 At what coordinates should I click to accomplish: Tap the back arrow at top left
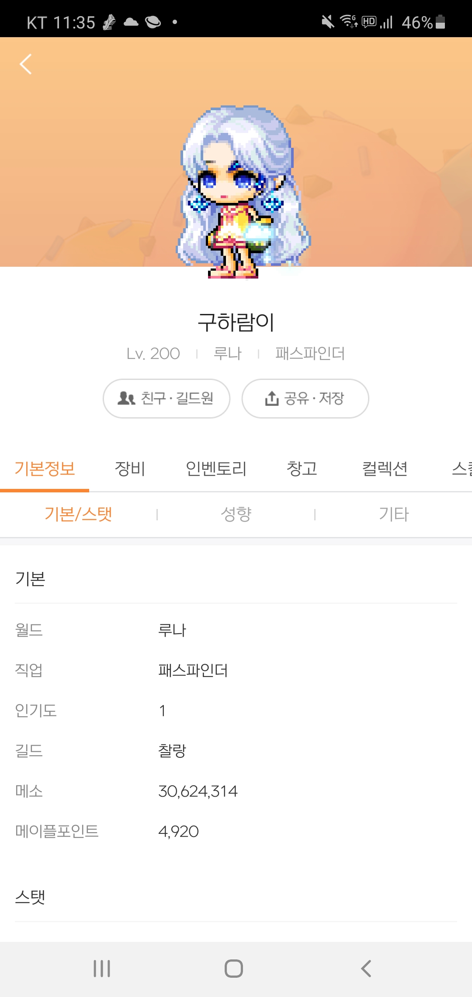click(26, 64)
